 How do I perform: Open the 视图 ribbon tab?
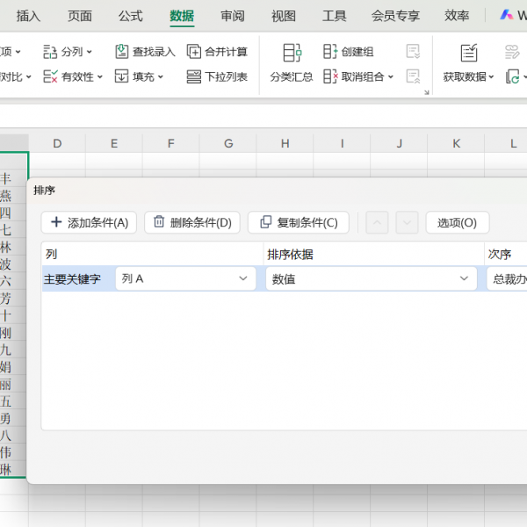pos(284,16)
